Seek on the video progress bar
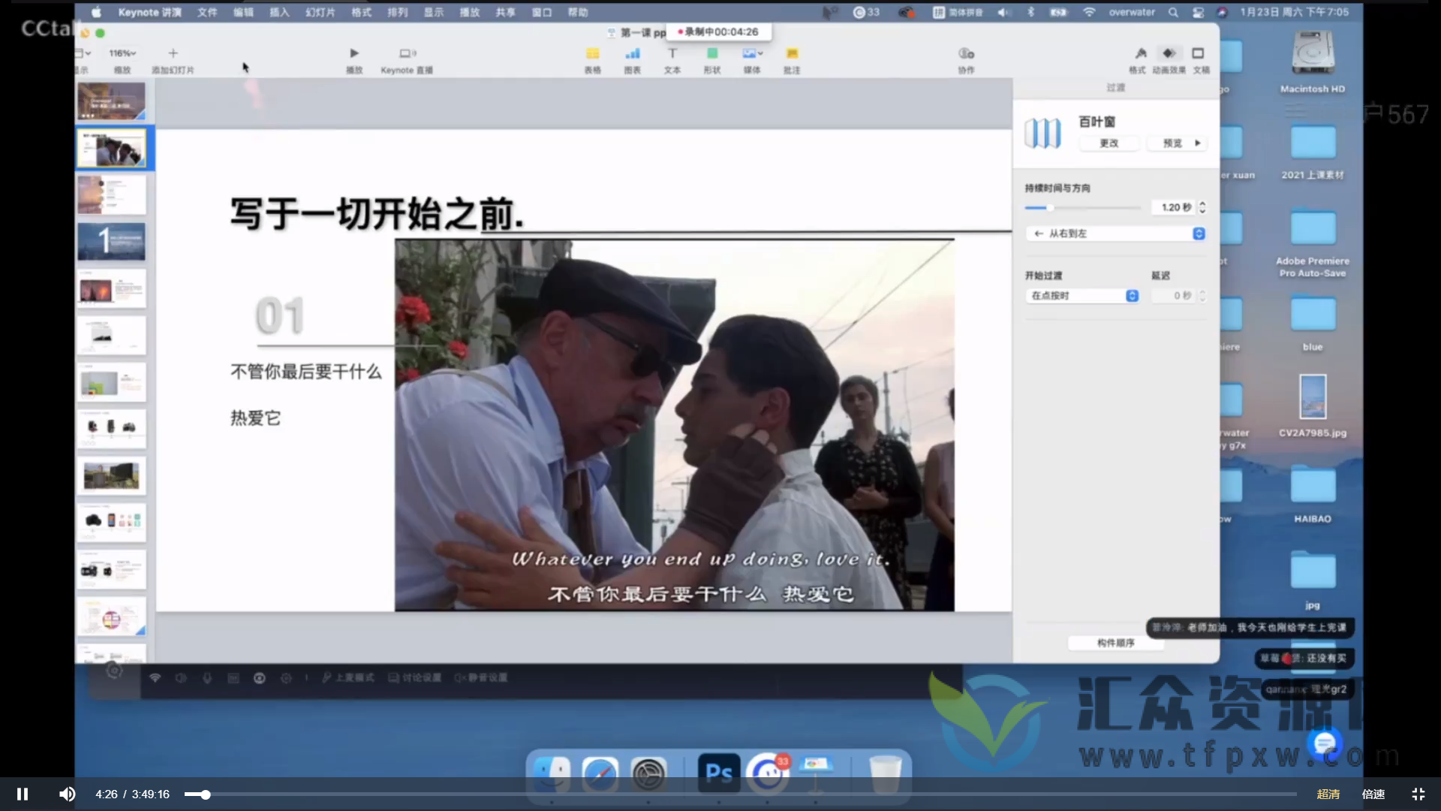Viewport: 1441px width, 811px height. [740, 794]
